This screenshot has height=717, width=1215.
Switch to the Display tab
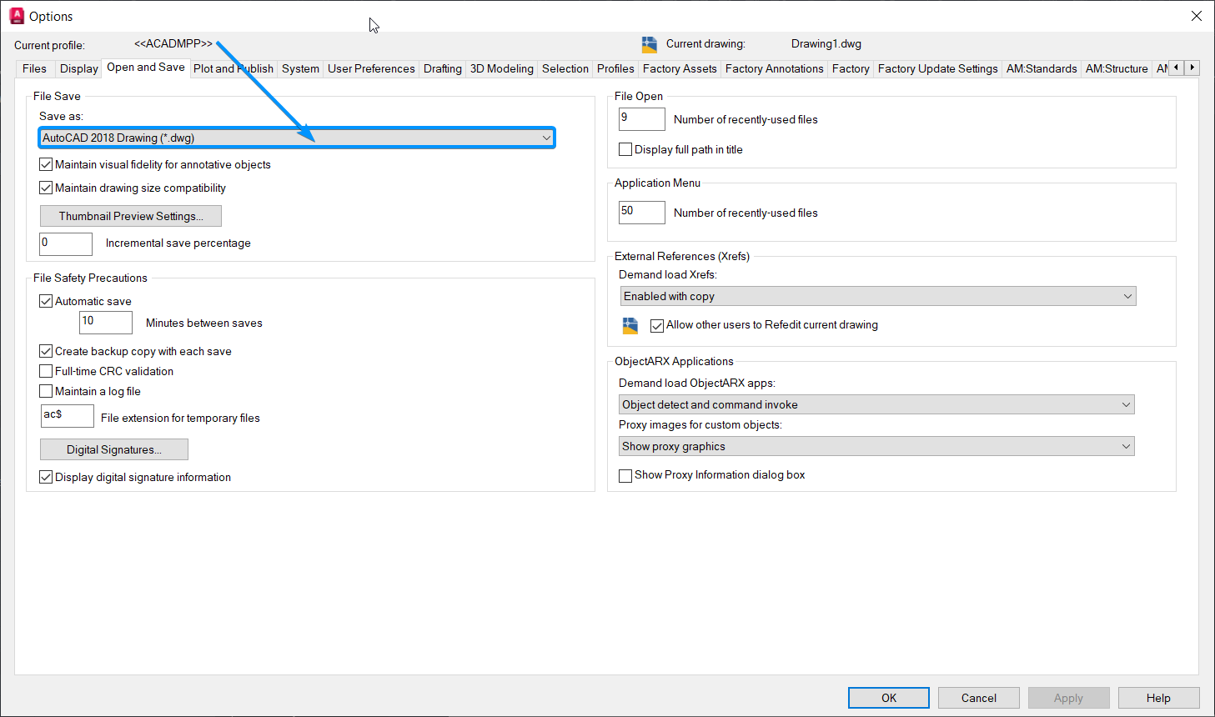pyautogui.click(x=78, y=68)
